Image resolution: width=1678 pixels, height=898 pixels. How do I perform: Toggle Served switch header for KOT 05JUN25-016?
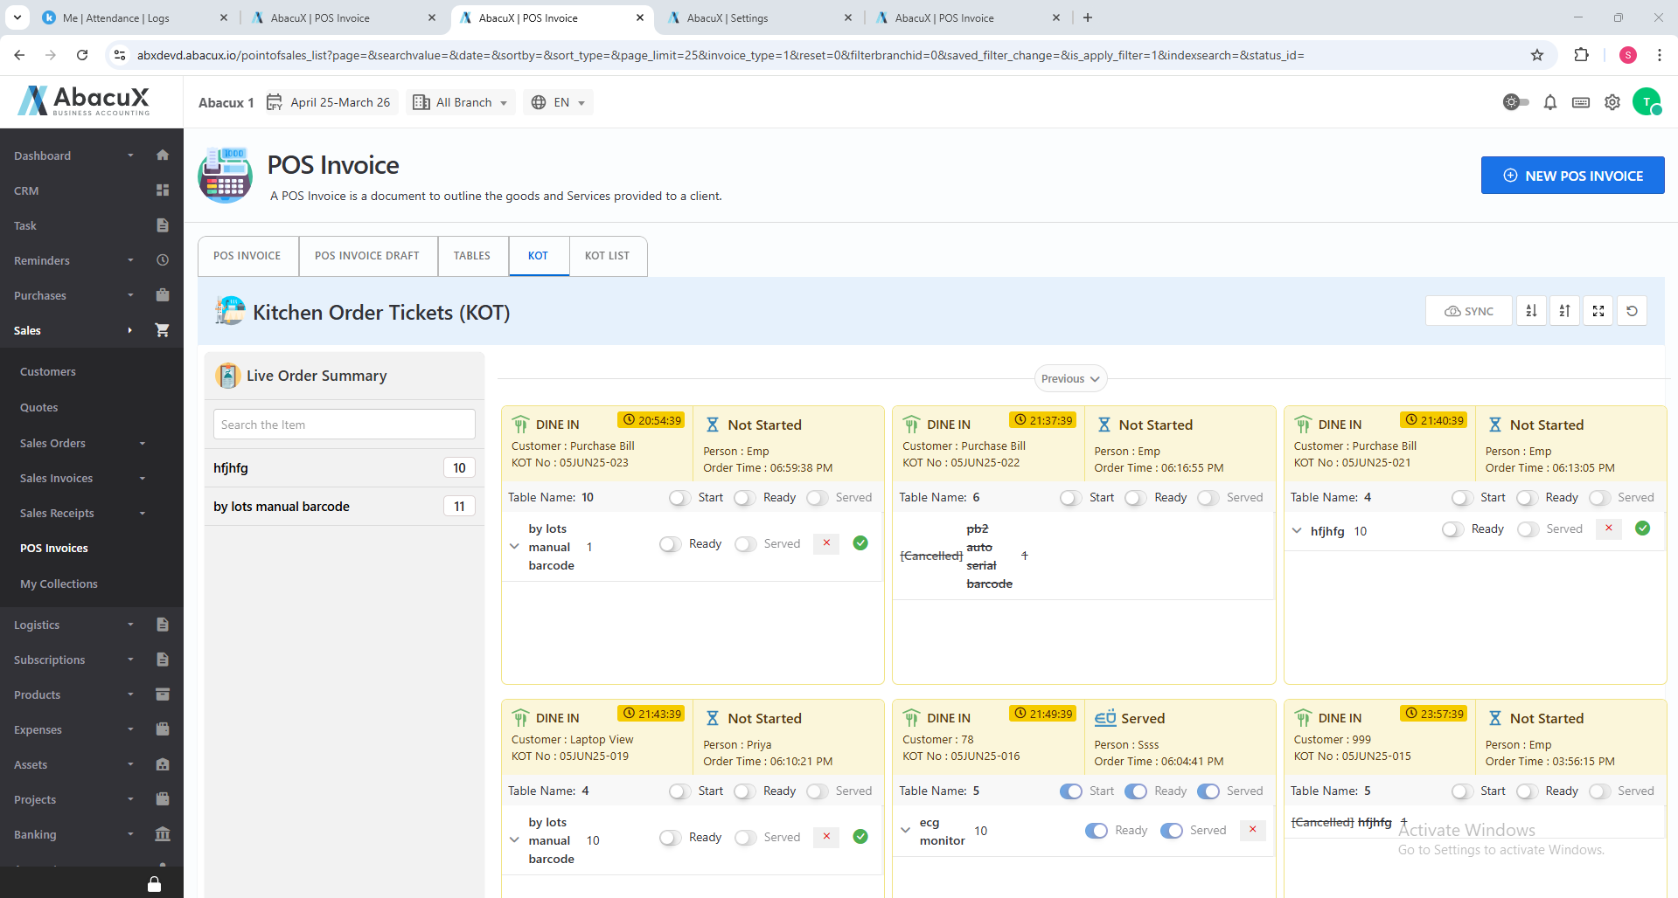[1208, 791]
